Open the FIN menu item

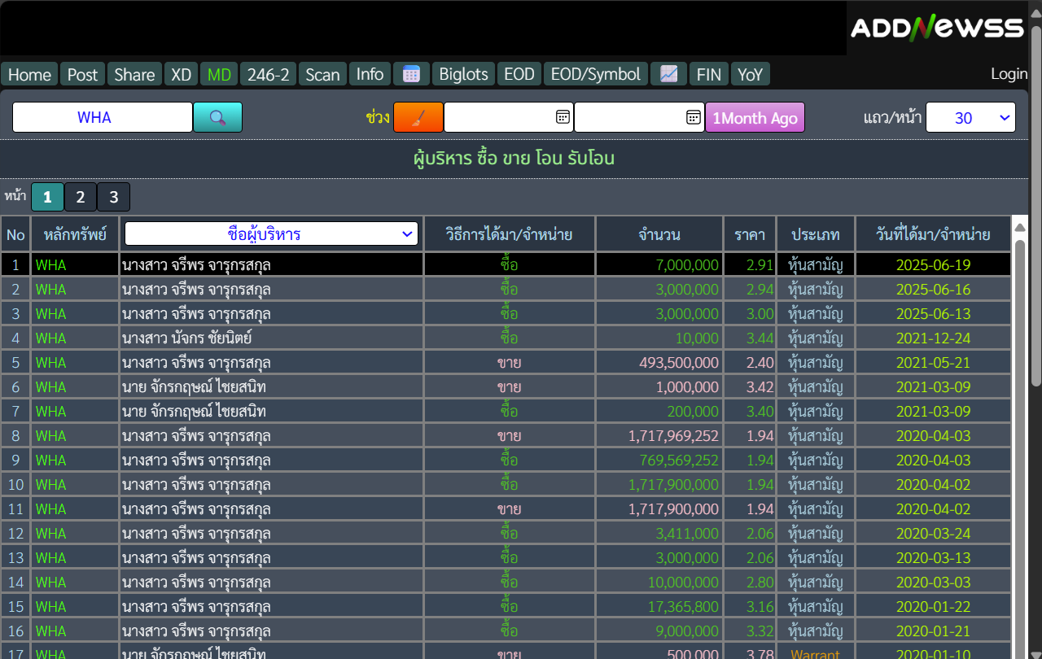pos(709,74)
